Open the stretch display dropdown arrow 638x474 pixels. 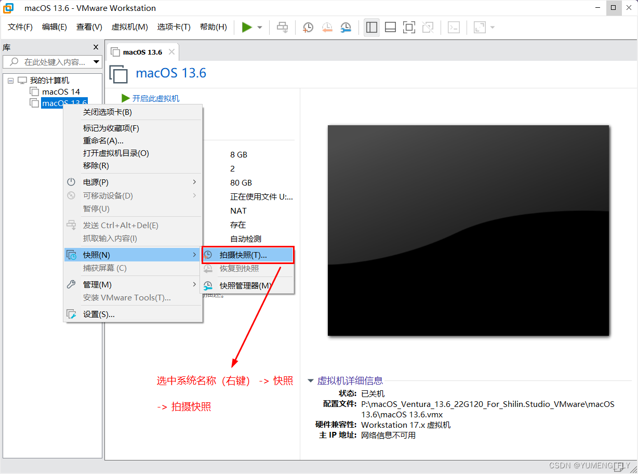coord(493,28)
